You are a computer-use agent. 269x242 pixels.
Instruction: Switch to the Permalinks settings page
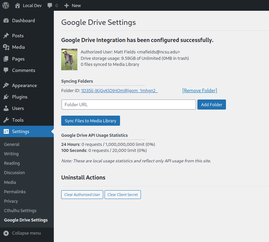pos(15,192)
